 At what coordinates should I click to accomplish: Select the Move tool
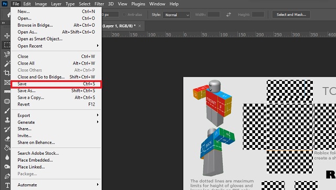(x=7, y=36)
